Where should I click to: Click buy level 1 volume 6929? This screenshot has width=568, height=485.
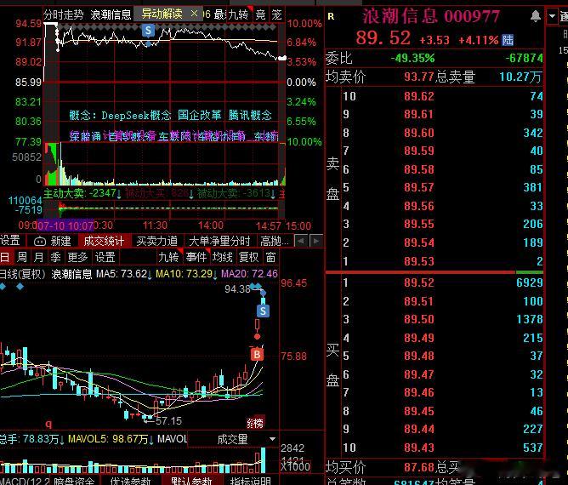click(x=530, y=282)
